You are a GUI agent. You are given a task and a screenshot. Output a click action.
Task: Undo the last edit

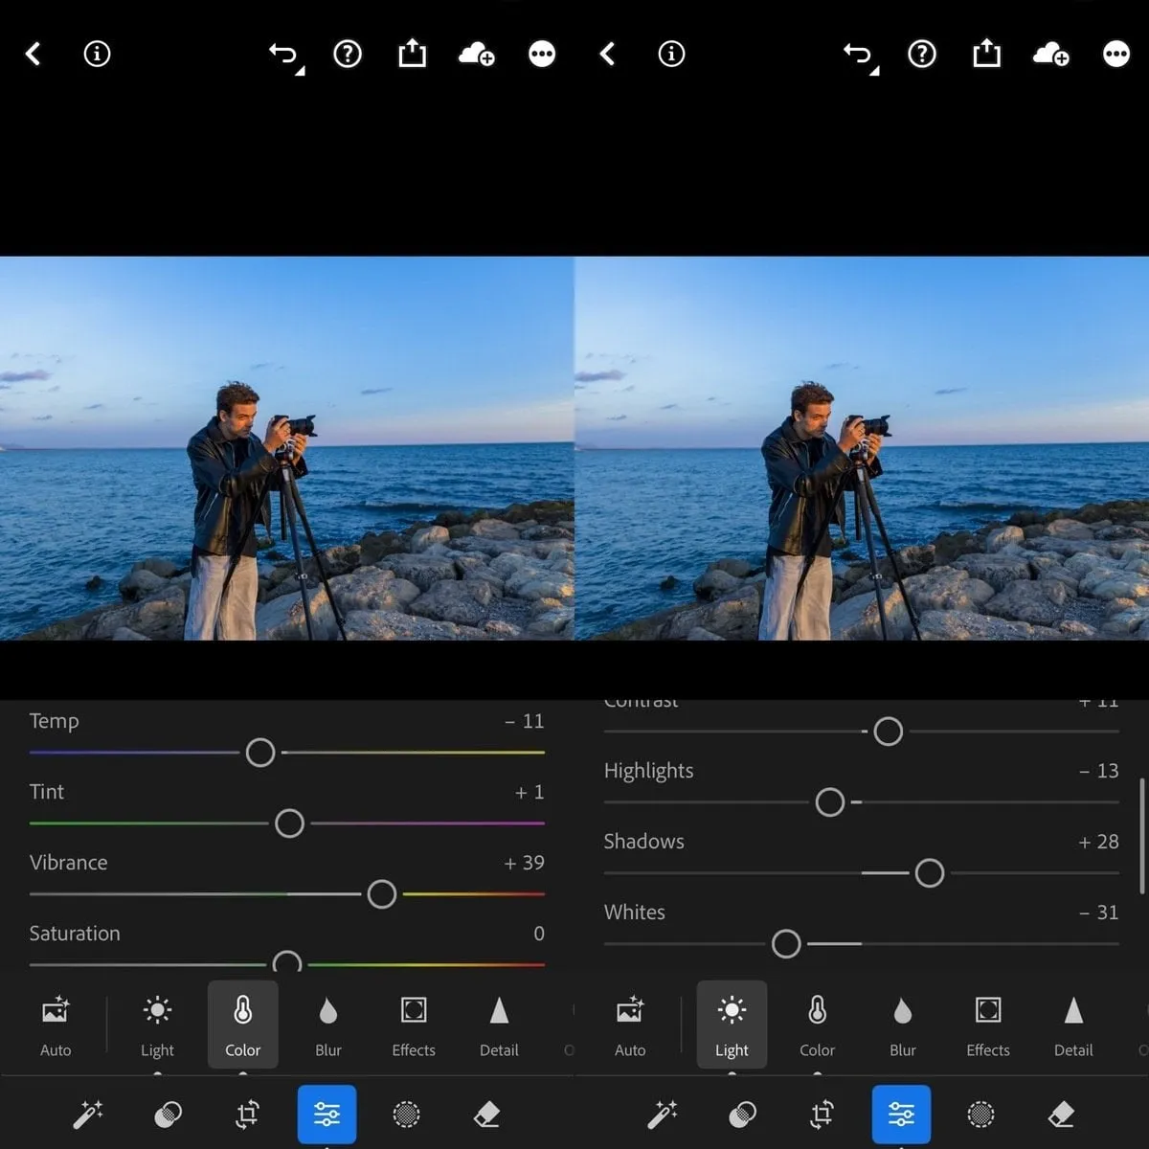coord(283,54)
